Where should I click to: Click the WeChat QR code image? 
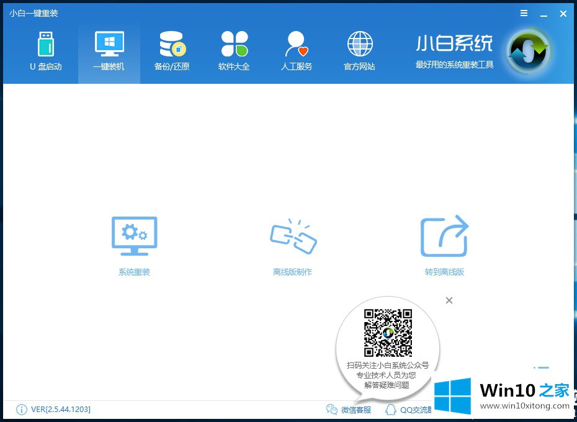388,333
